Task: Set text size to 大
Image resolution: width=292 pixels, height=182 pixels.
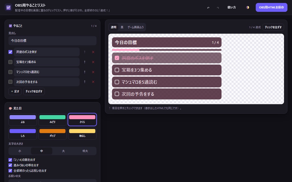Action: [x=63, y=151]
